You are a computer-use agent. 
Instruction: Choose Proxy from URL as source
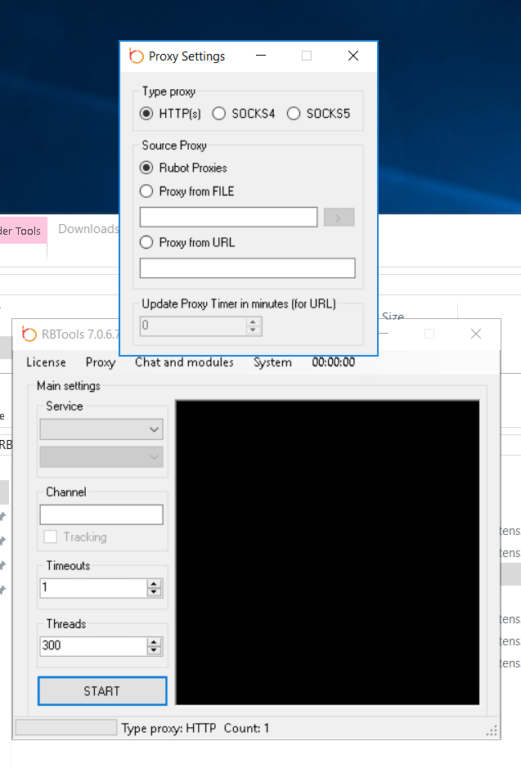[146, 242]
